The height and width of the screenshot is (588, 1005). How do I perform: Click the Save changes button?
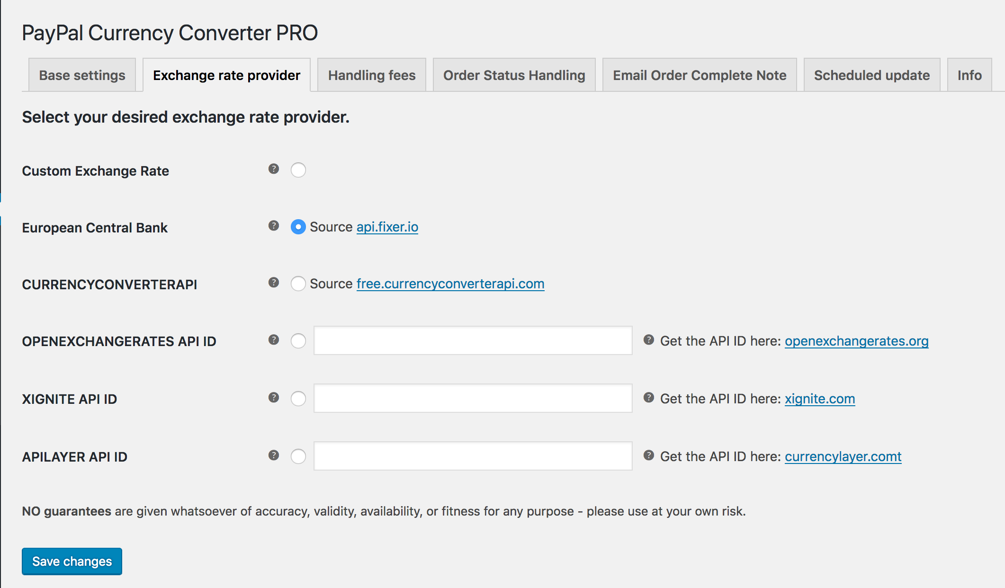click(x=72, y=561)
